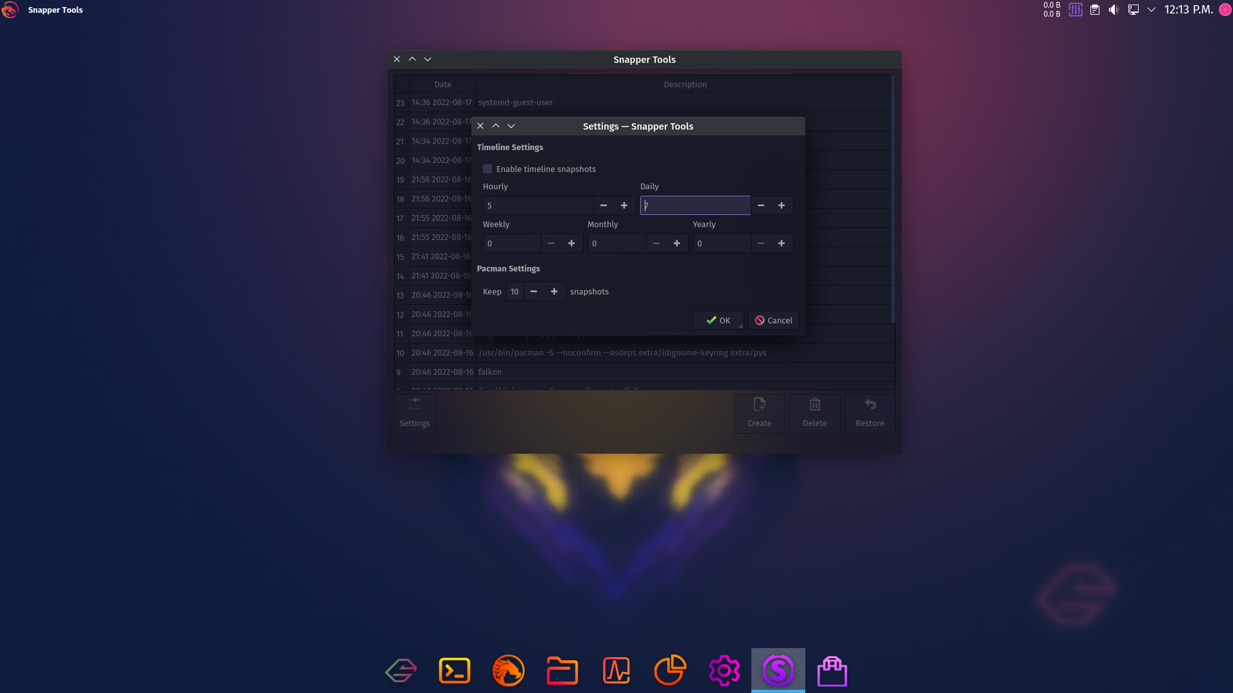Increase the Daily snapshot count
Viewport: 1233px width, 693px height.
pos(782,205)
